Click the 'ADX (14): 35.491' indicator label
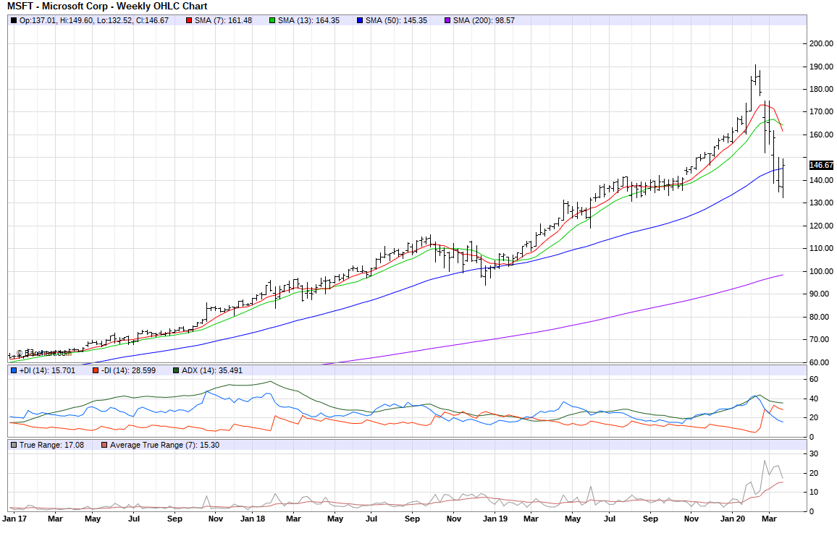This screenshot has width=837, height=541. coord(212,370)
